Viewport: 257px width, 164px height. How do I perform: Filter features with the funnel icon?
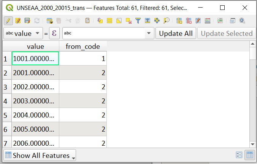point(138,21)
